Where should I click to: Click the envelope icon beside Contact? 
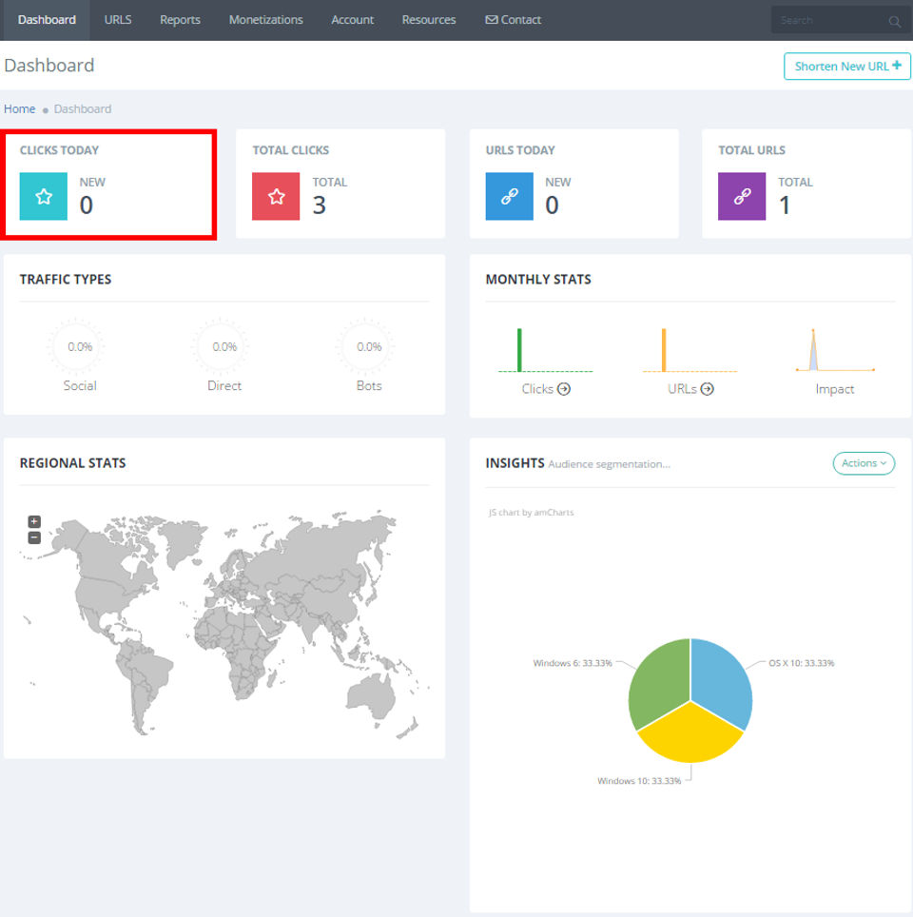pos(492,20)
